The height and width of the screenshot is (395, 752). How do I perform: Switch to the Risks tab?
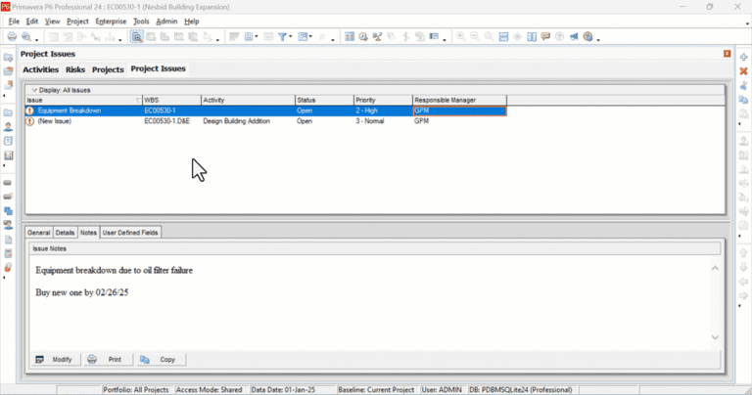(74, 69)
